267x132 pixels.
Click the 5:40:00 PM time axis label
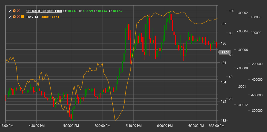pyautogui.click(x=134, y=126)
